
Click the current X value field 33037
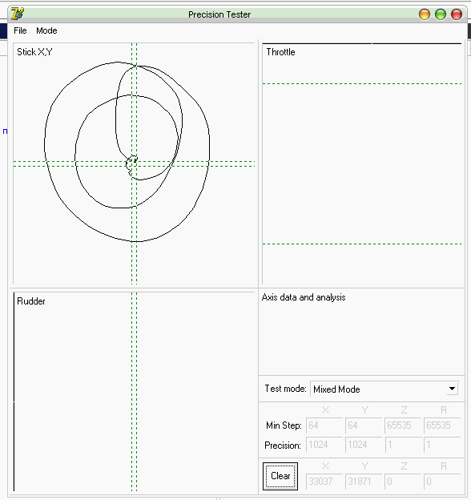point(324,482)
